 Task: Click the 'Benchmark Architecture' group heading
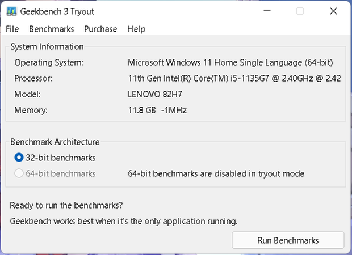coord(55,142)
